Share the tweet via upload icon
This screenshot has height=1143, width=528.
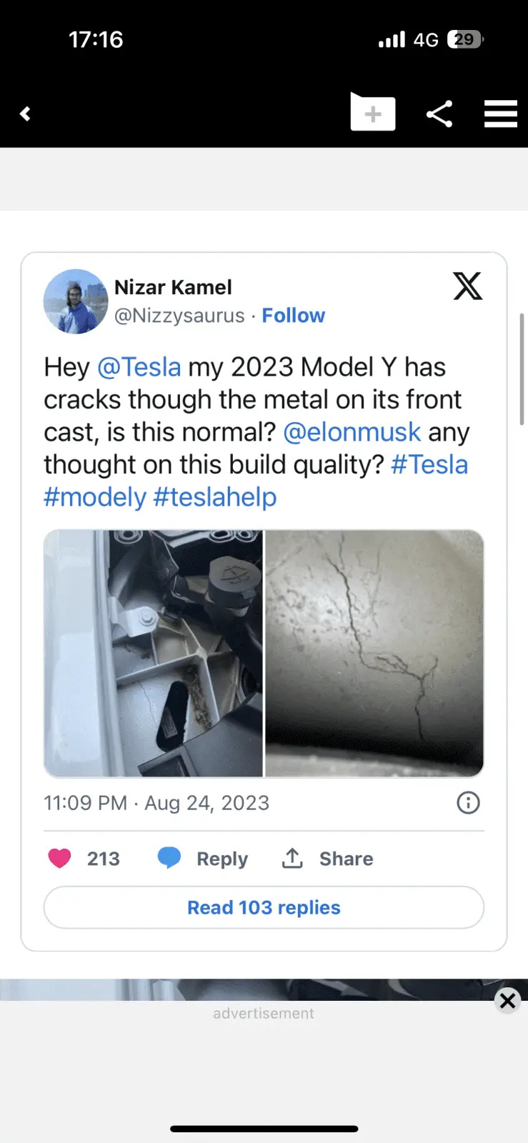[328, 858]
